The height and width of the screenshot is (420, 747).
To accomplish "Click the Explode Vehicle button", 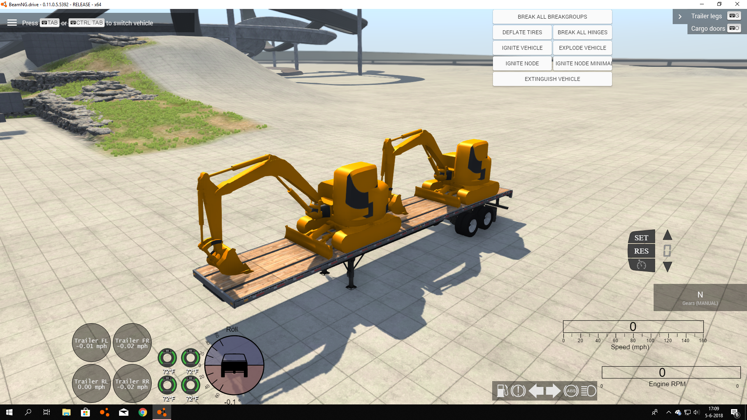I will pos(582,48).
